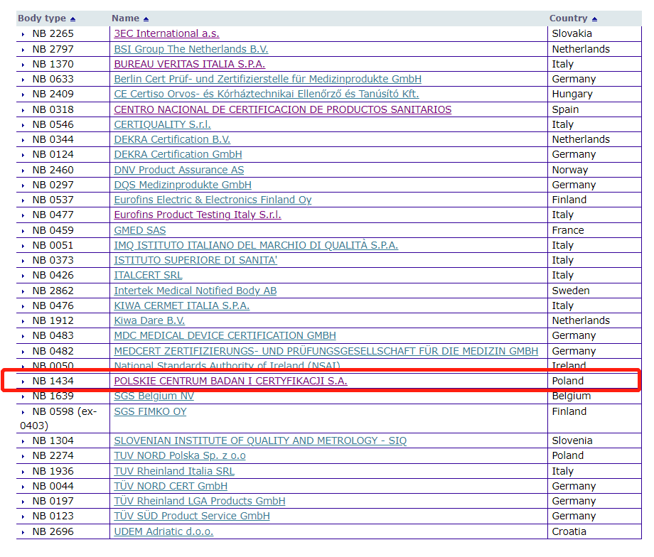This screenshot has width=654, height=557.
Task: Open ITALCERT SRL link
Action: [x=148, y=275]
